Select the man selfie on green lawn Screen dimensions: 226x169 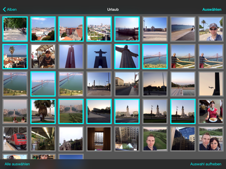click(155, 139)
